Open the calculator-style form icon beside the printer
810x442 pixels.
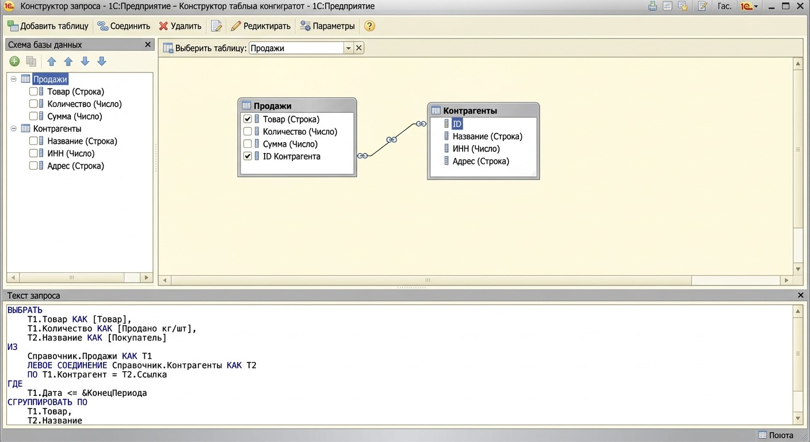tap(667, 6)
